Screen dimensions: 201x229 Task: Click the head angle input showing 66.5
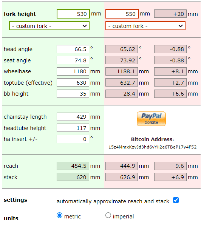point(73,49)
